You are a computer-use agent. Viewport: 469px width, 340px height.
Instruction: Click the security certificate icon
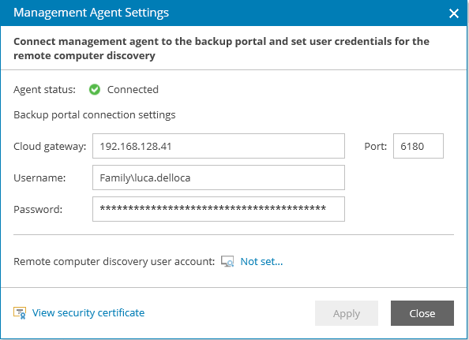tap(20, 313)
